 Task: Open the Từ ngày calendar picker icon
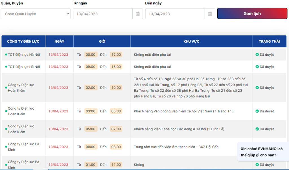click(x=138, y=14)
